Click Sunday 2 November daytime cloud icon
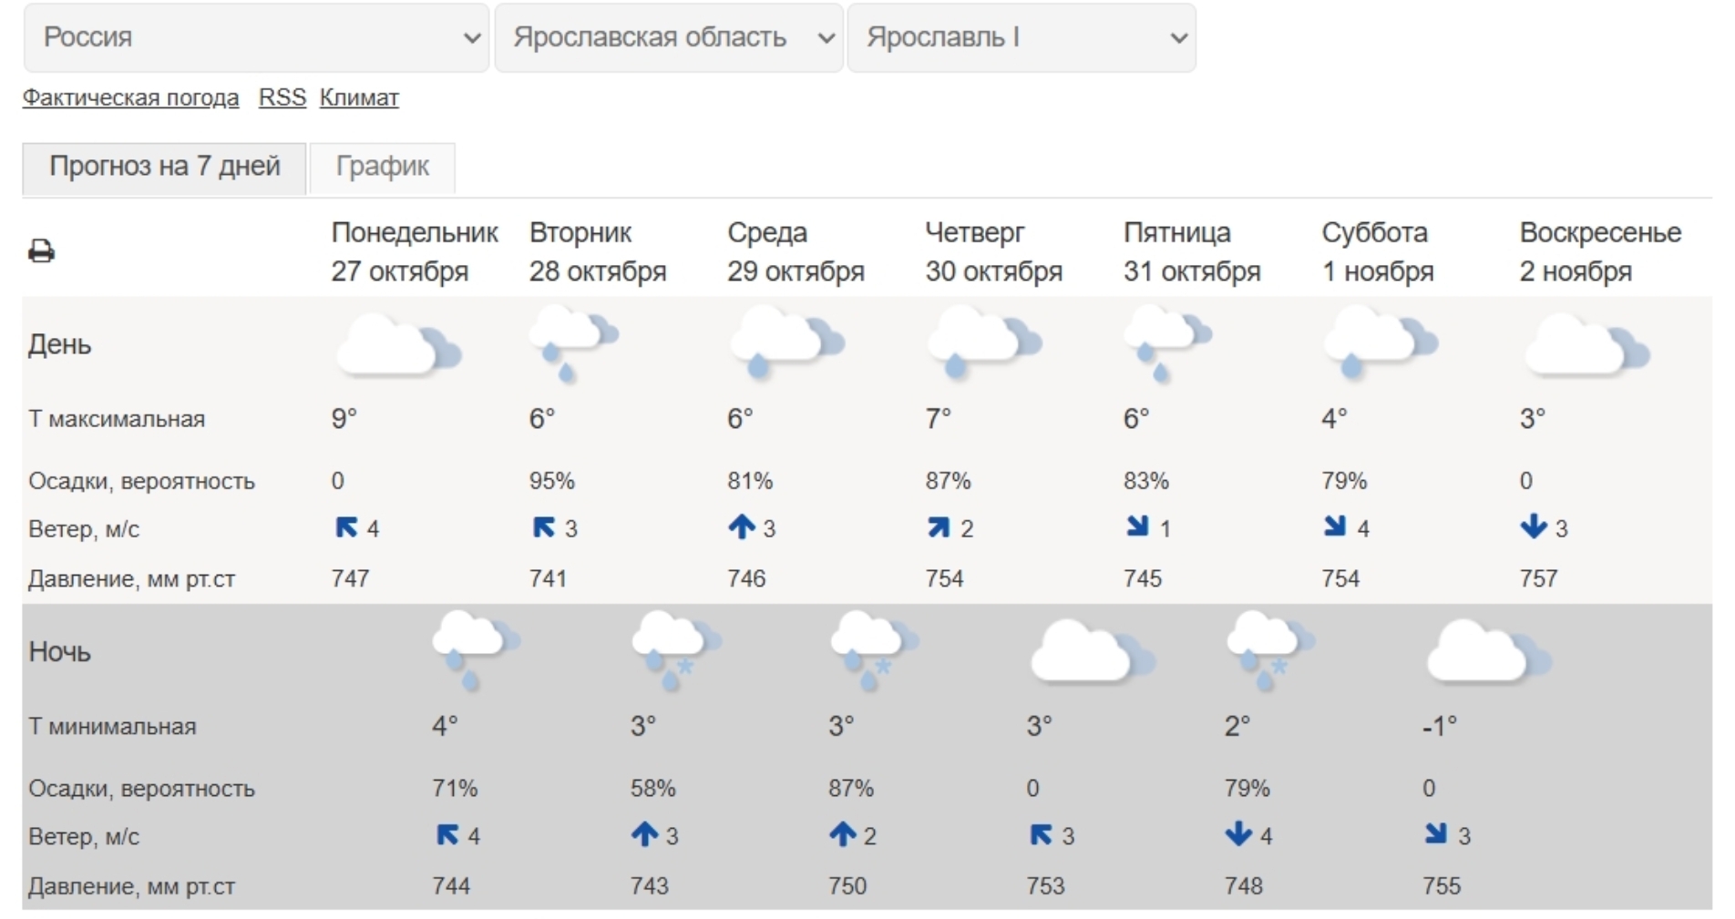Screen dimensions: 1735x919 coord(1585,347)
